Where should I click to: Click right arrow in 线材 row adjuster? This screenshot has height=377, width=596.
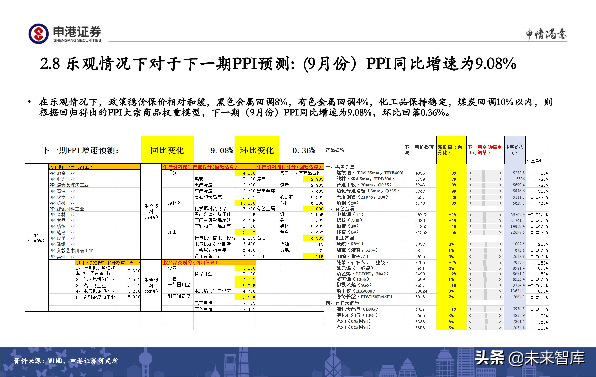click(x=500, y=179)
